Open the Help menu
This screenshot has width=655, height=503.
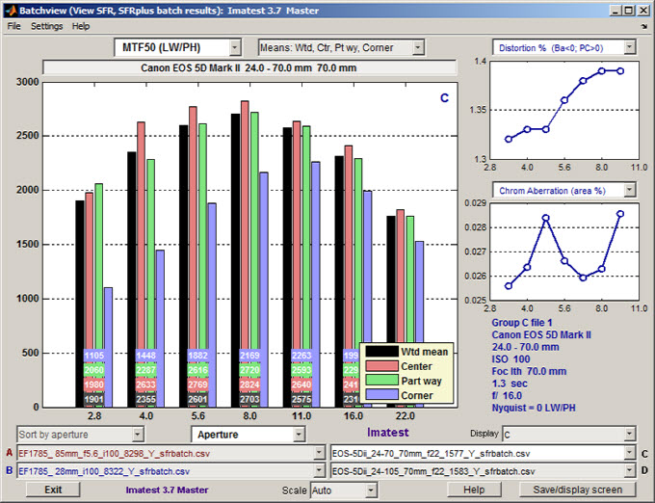point(81,26)
